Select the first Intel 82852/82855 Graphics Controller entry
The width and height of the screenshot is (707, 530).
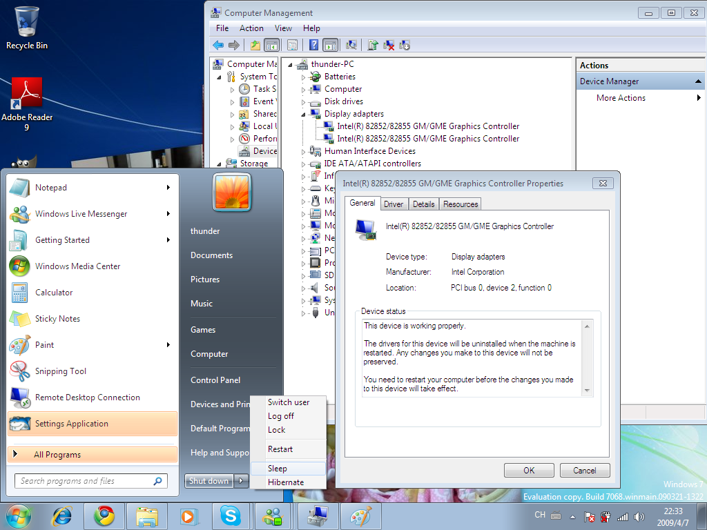[x=428, y=126]
